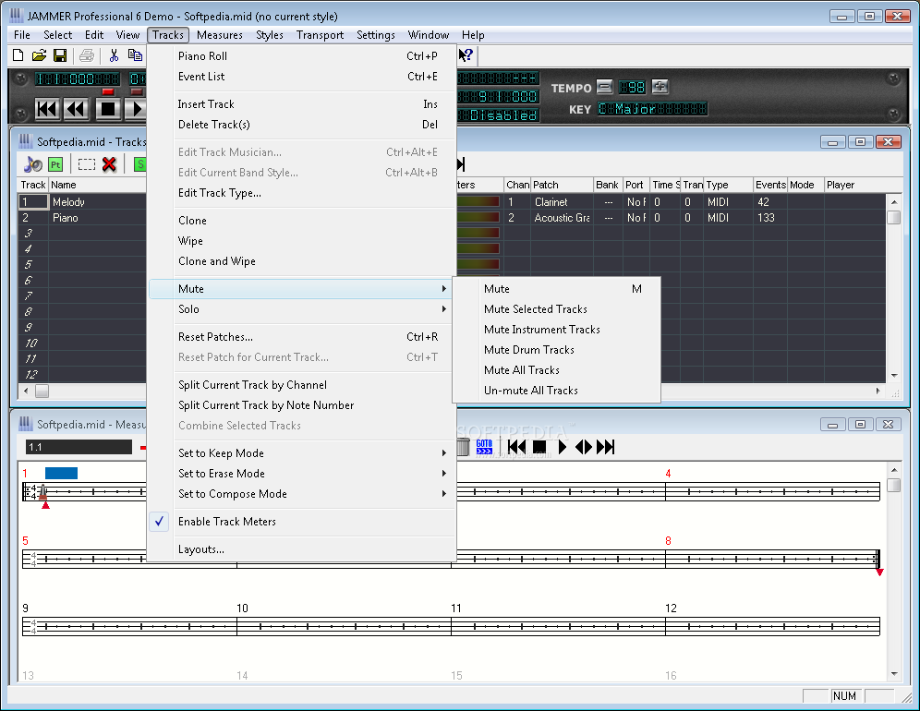
Task: Choose Split Current Track by Note Number
Action: (301, 405)
